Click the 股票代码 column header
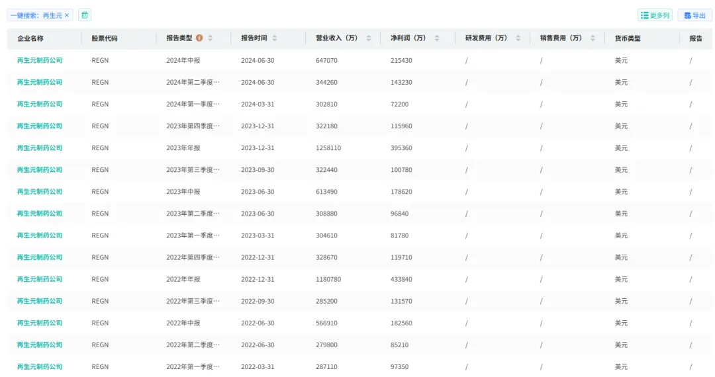Image resolution: width=715 pixels, height=377 pixels. click(105, 38)
